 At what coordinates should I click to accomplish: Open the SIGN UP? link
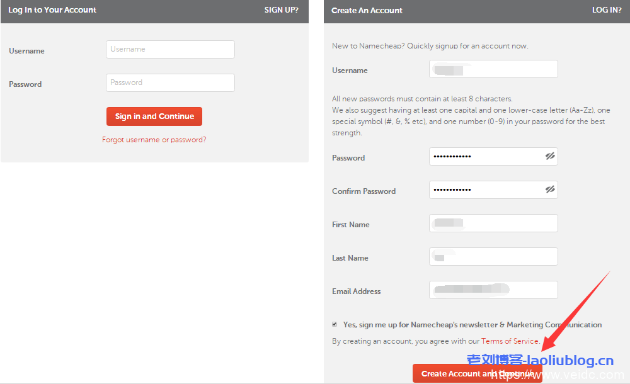pos(281,10)
